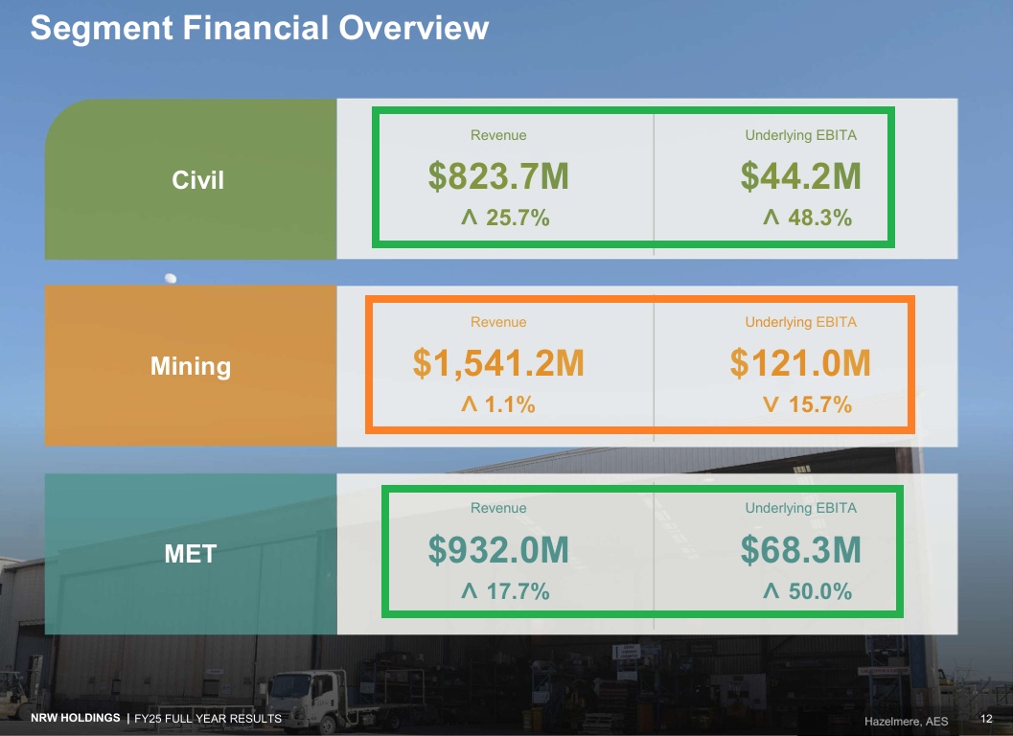Select the up arrow next to Mining 1.1%
This screenshot has width=1013, height=736.
pos(469,405)
